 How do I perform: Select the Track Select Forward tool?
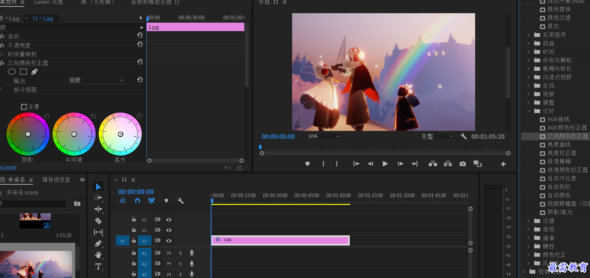(x=98, y=198)
